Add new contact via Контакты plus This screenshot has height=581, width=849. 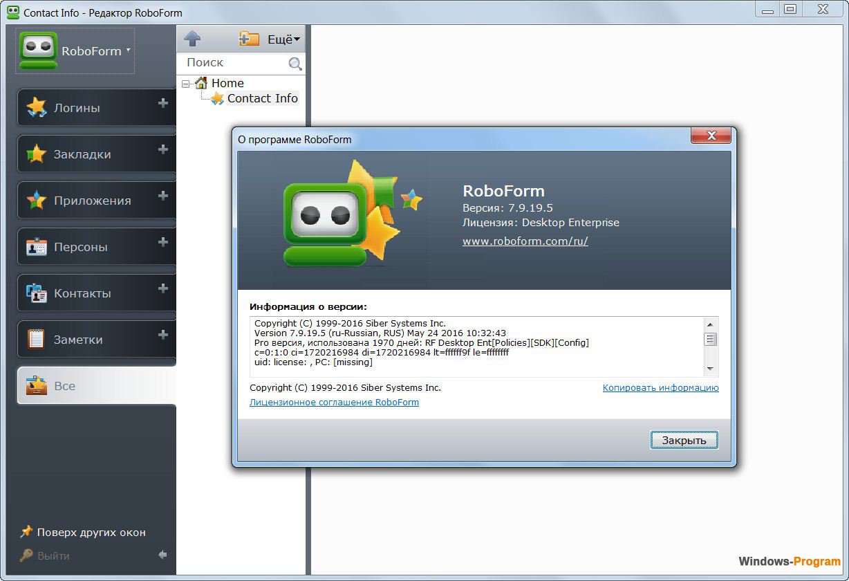tap(163, 288)
